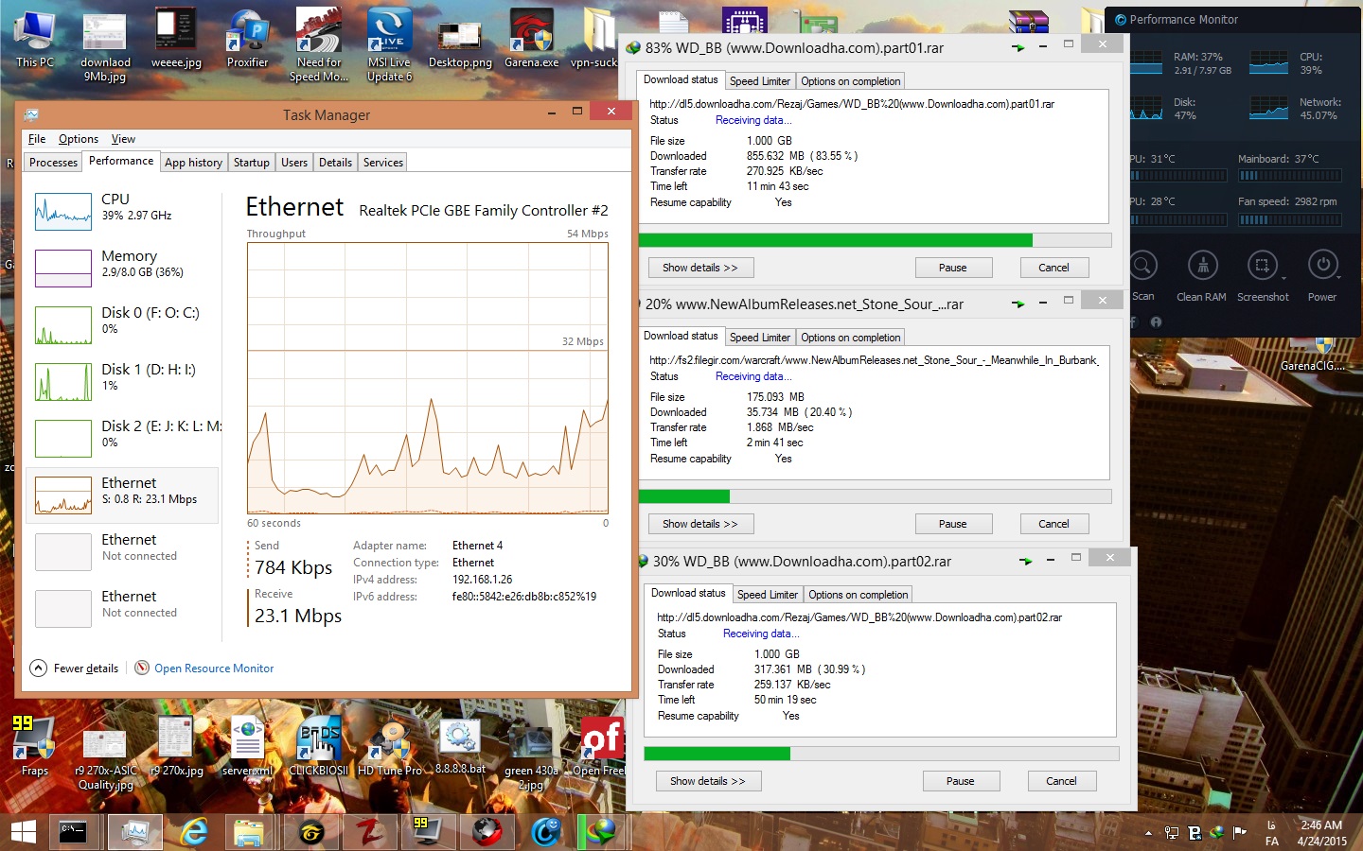This screenshot has width=1363, height=851.
Task: Click the Windows Start button
Action: pos(23,832)
